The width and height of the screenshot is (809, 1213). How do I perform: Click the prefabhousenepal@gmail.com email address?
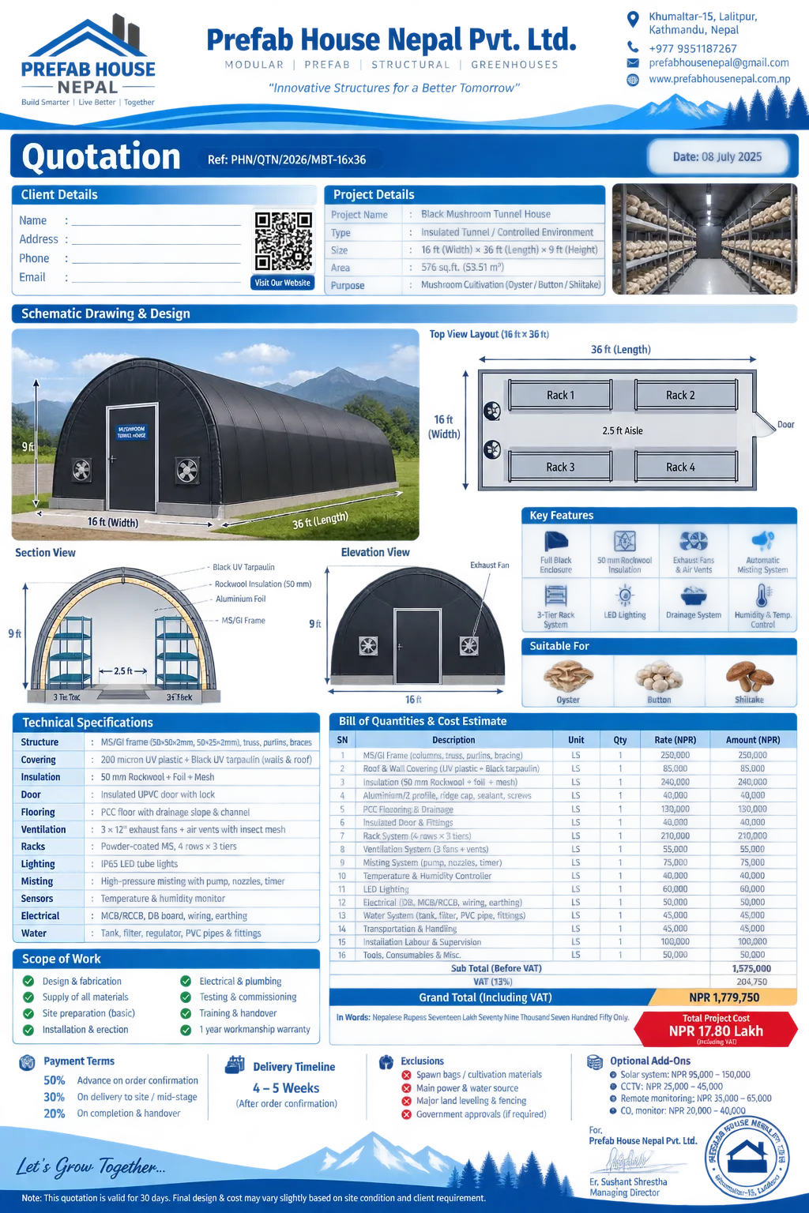coord(719,62)
